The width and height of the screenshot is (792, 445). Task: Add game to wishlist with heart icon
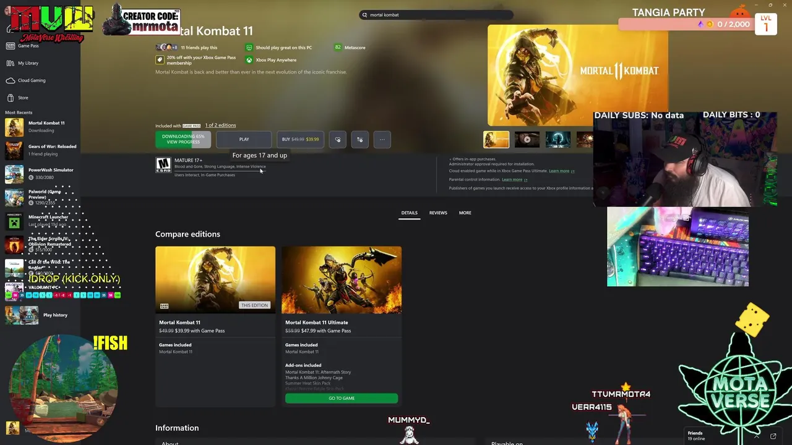[338, 140]
